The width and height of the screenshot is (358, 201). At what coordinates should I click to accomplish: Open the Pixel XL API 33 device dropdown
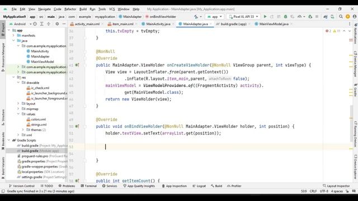[x=243, y=17]
